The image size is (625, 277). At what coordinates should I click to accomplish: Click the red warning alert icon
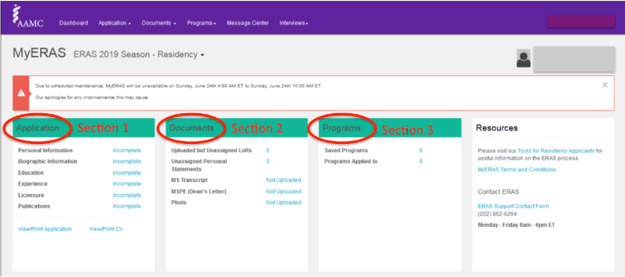[x=21, y=93]
